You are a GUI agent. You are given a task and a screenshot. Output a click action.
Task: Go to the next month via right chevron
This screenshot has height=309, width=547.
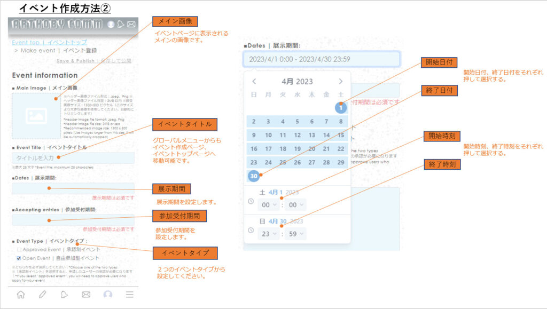click(x=341, y=81)
